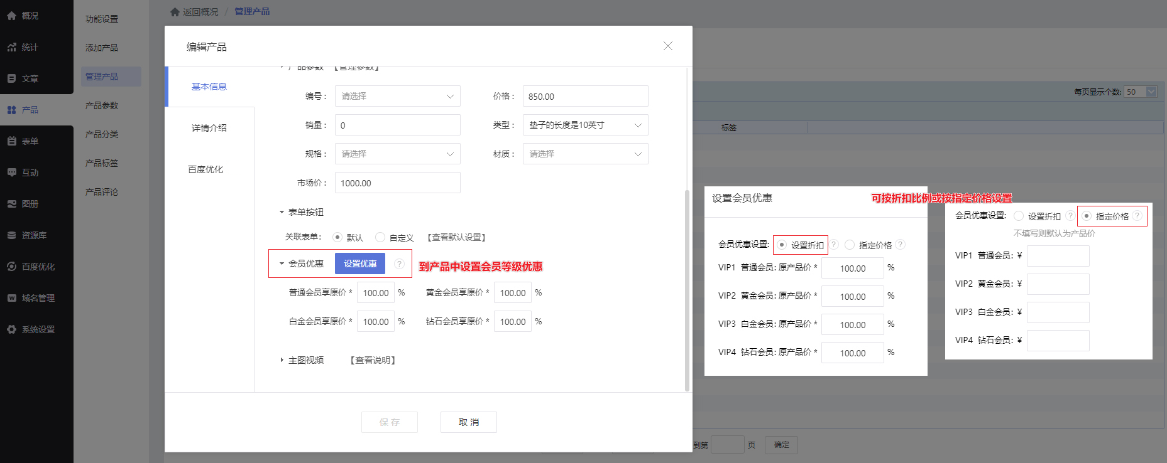Switch to 详情介绍 tab
Screen dimensions: 1167x463
209,128
